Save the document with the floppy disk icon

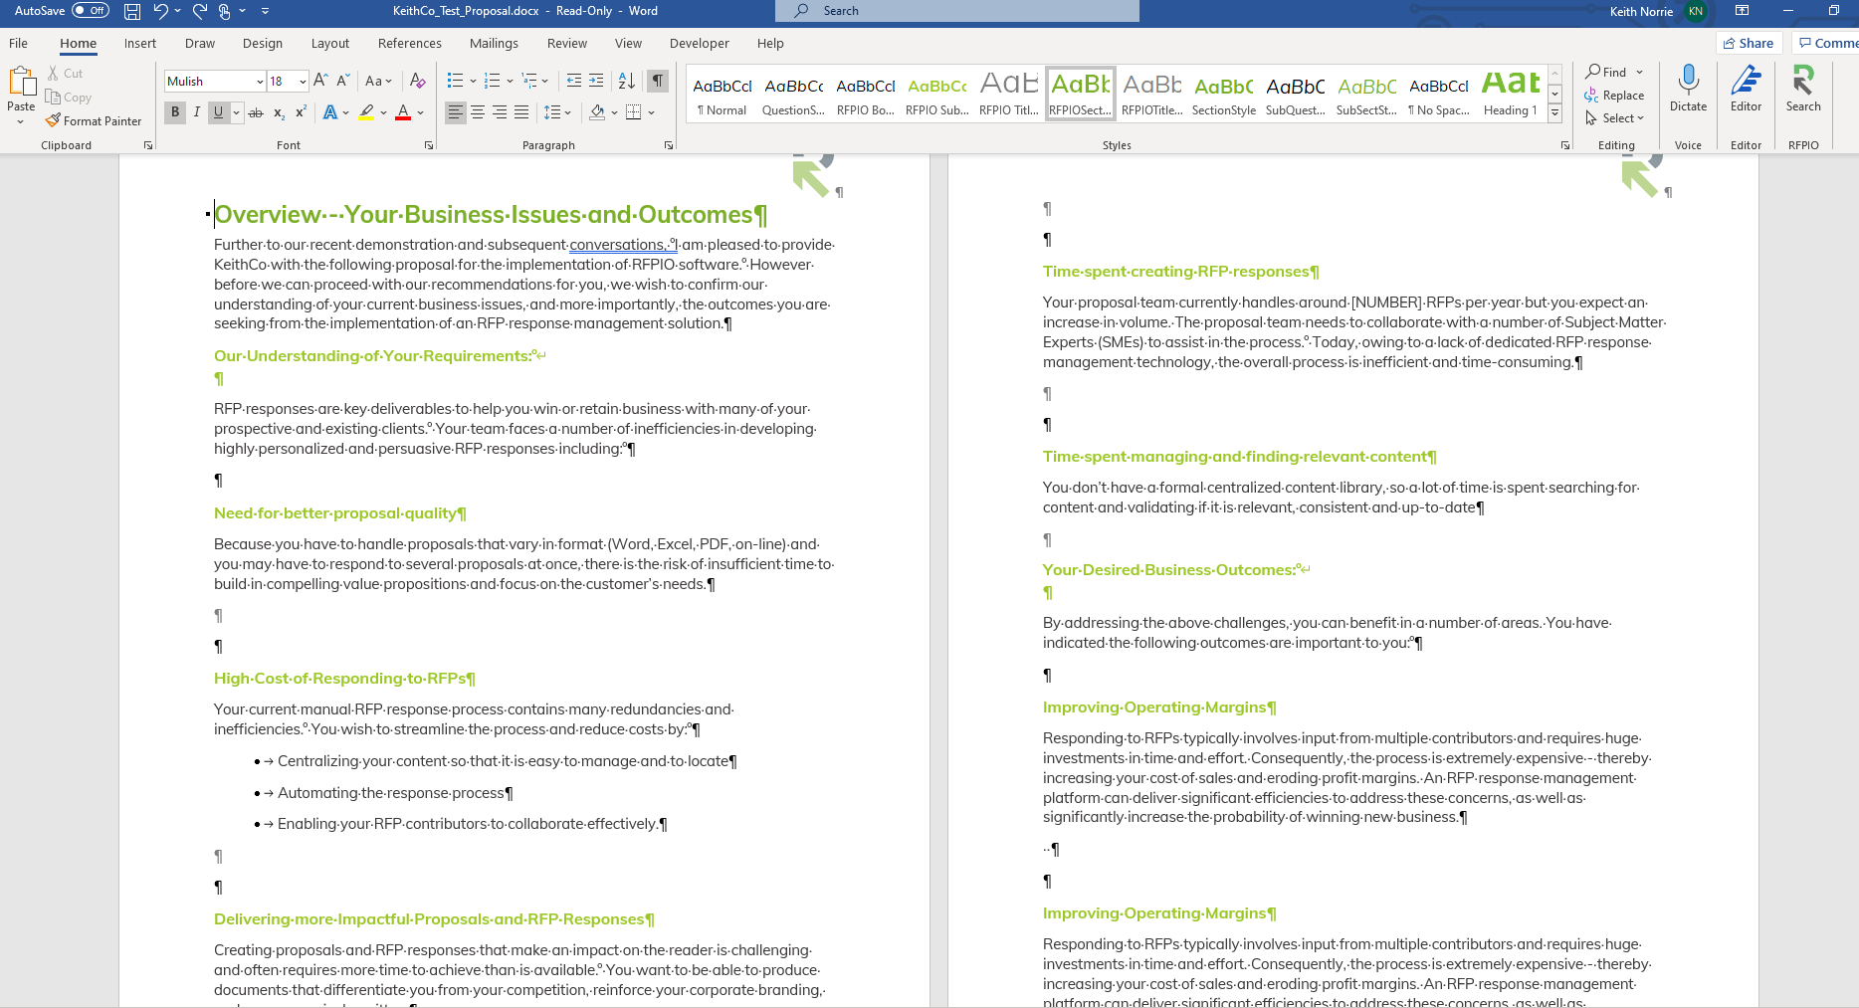[131, 11]
